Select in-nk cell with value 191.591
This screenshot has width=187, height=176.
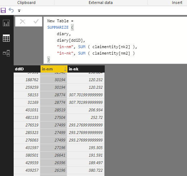(86, 155)
